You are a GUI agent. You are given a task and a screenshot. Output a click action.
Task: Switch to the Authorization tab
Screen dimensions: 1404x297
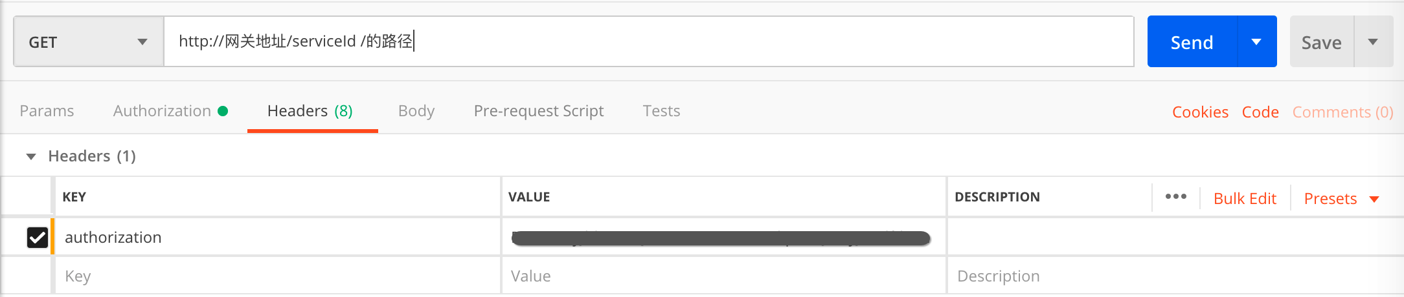click(x=162, y=111)
